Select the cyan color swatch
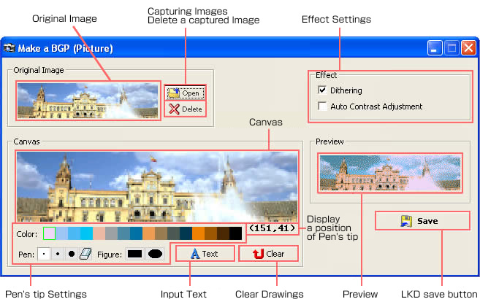 [x=86, y=233]
